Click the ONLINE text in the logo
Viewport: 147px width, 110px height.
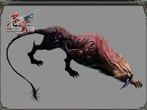click(x=13, y=29)
